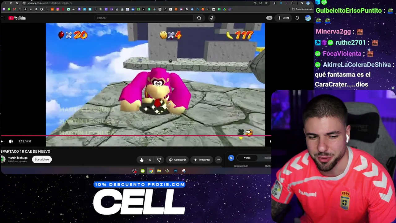Open the X bookmark in the bookmarks bar
The height and width of the screenshot is (223, 396).
[x=20, y=9]
